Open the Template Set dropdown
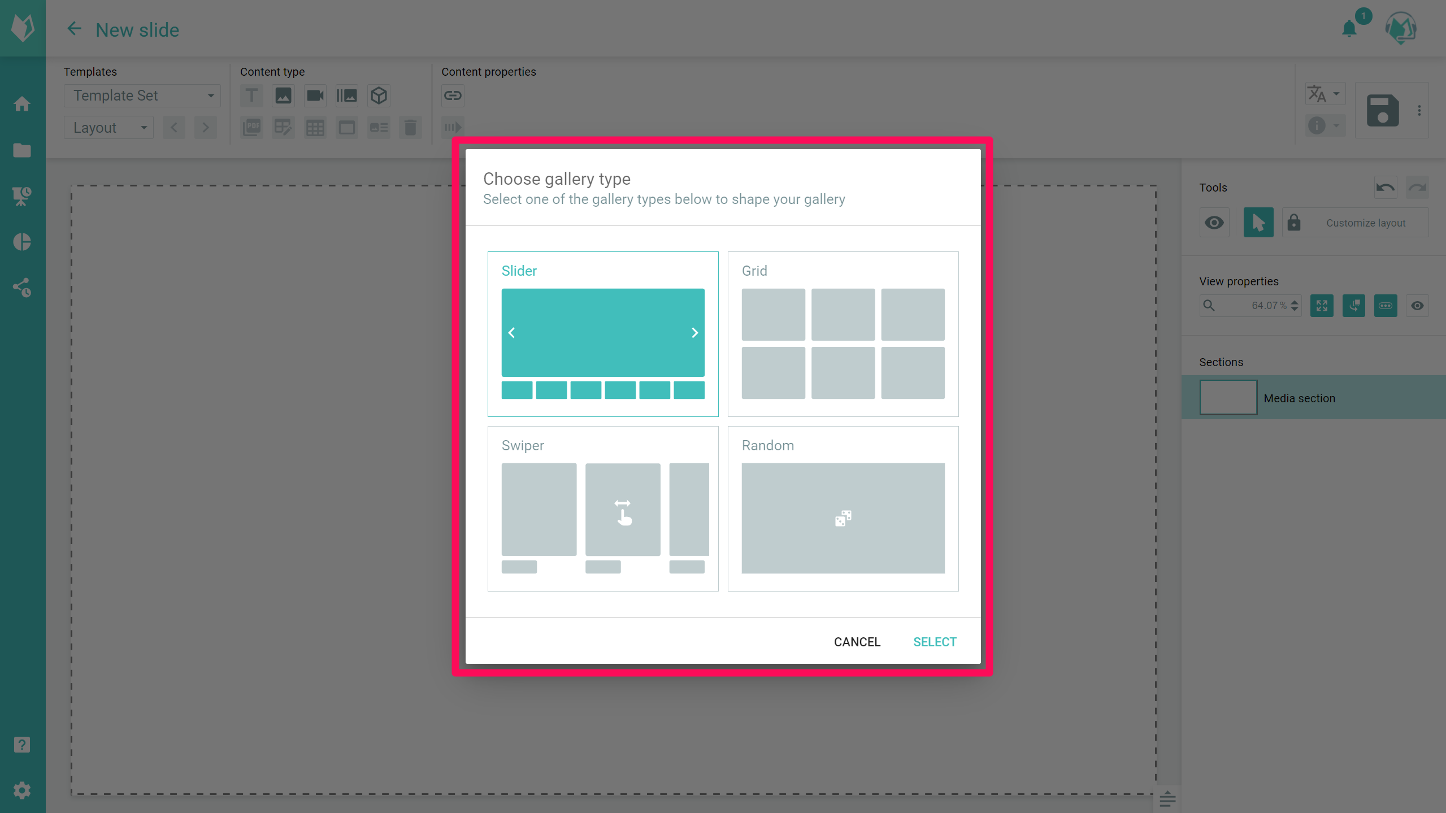The image size is (1446, 813). click(x=142, y=95)
